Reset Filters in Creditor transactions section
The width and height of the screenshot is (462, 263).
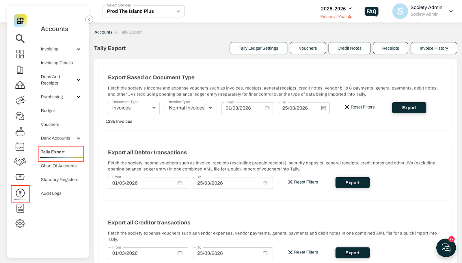(x=303, y=252)
